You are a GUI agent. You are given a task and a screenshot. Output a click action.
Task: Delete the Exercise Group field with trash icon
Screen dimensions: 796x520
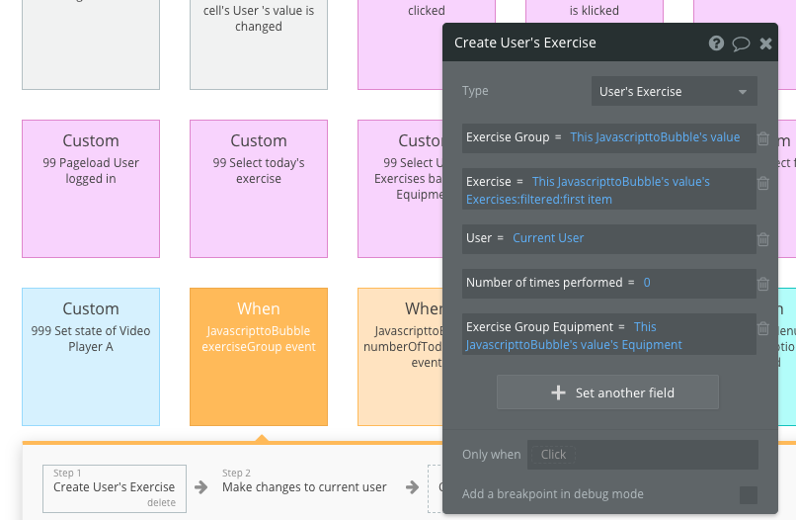[763, 138]
